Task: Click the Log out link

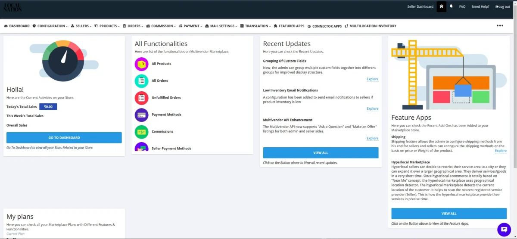Action: (503, 6)
